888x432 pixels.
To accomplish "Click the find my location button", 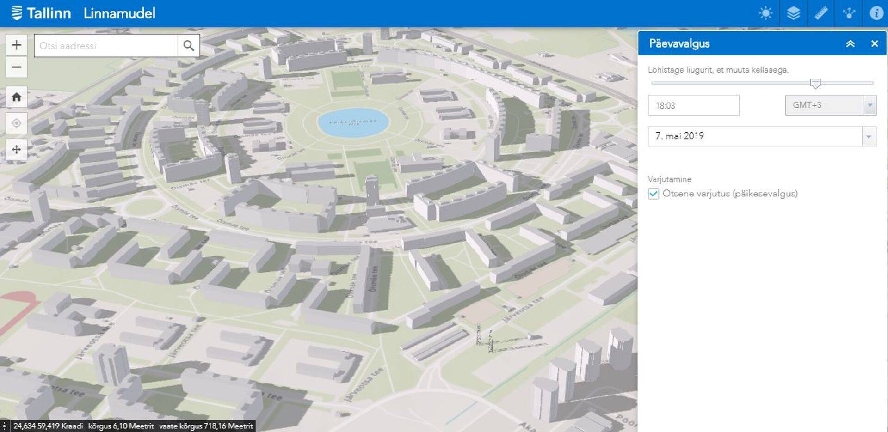I will (x=16, y=123).
